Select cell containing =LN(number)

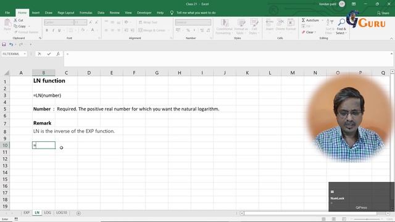click(44, 96)
